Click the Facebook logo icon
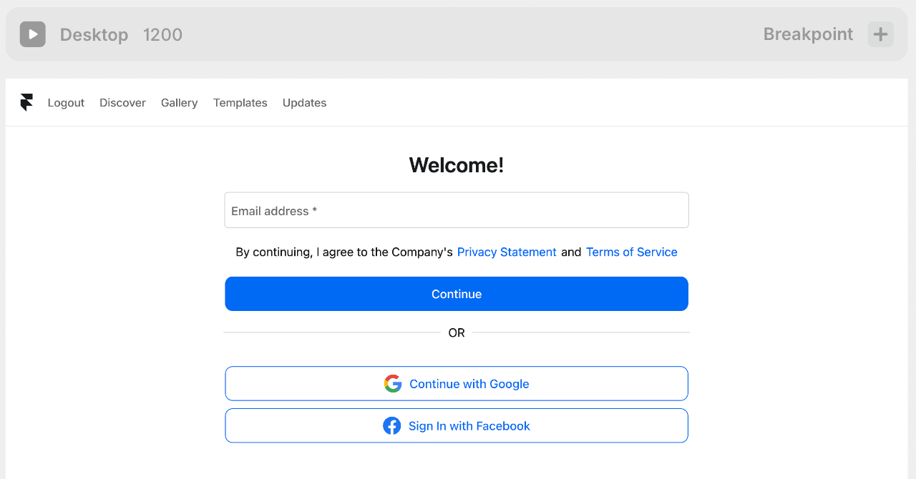916x479 pixels. 392,426
